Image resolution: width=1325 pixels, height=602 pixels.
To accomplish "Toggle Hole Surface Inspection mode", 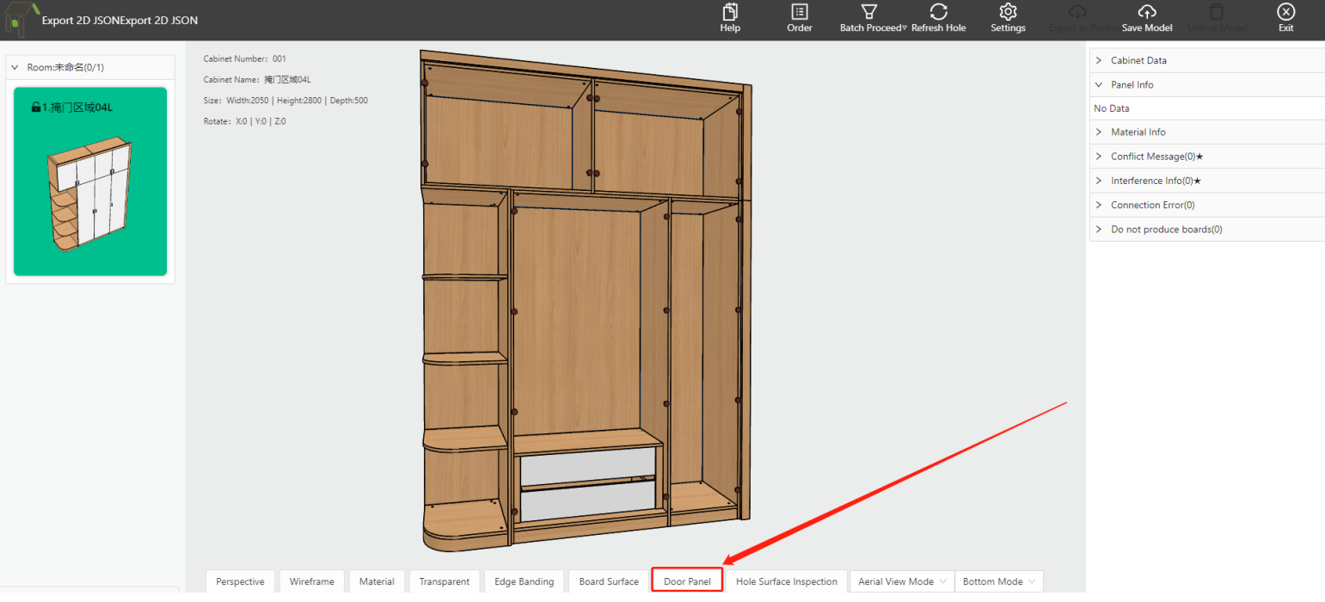I will click(x=787, y=581).
